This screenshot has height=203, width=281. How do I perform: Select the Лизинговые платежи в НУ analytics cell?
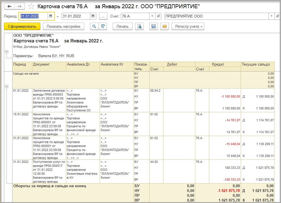pos(83,172)
